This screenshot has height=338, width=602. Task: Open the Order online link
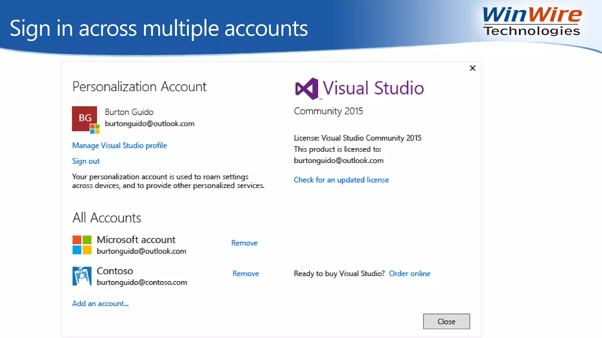409,273
